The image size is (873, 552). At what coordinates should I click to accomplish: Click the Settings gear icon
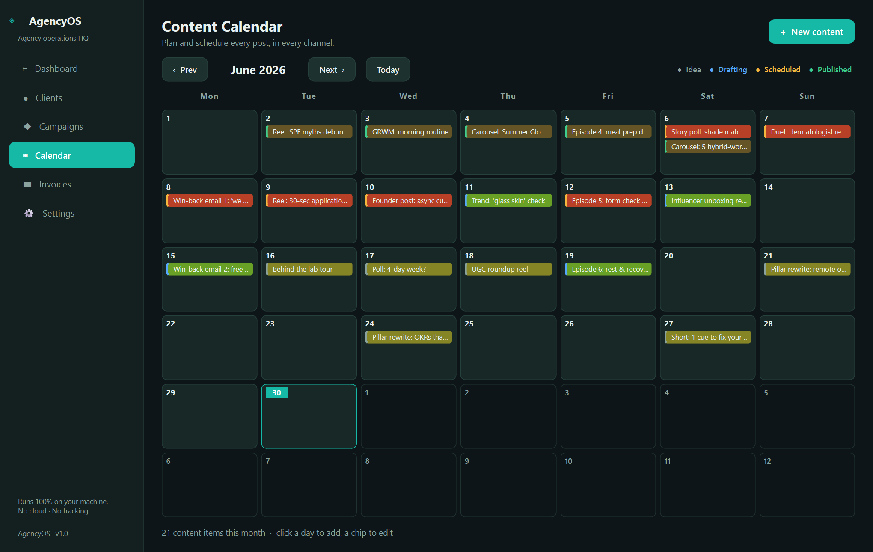(29, 213)
